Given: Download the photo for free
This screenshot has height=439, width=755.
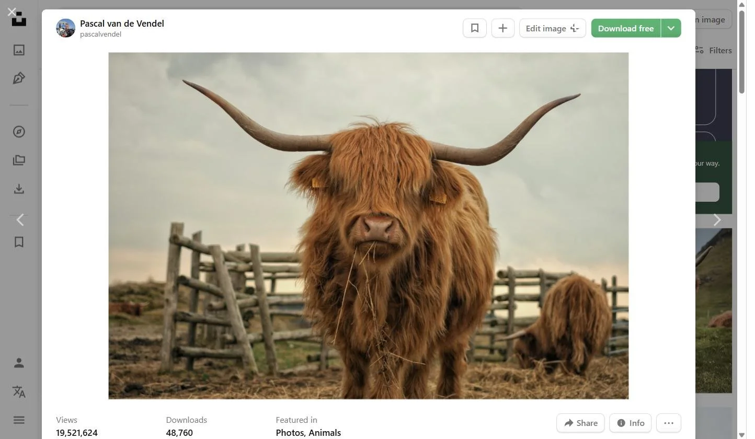Looking at the screenshot, I should [x=626, y=28].
